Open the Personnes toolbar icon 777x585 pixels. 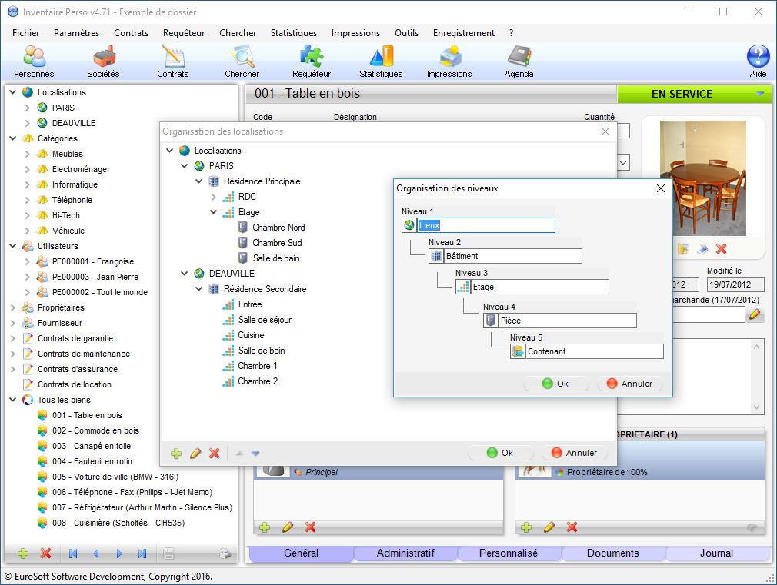(x=34, y=58)
